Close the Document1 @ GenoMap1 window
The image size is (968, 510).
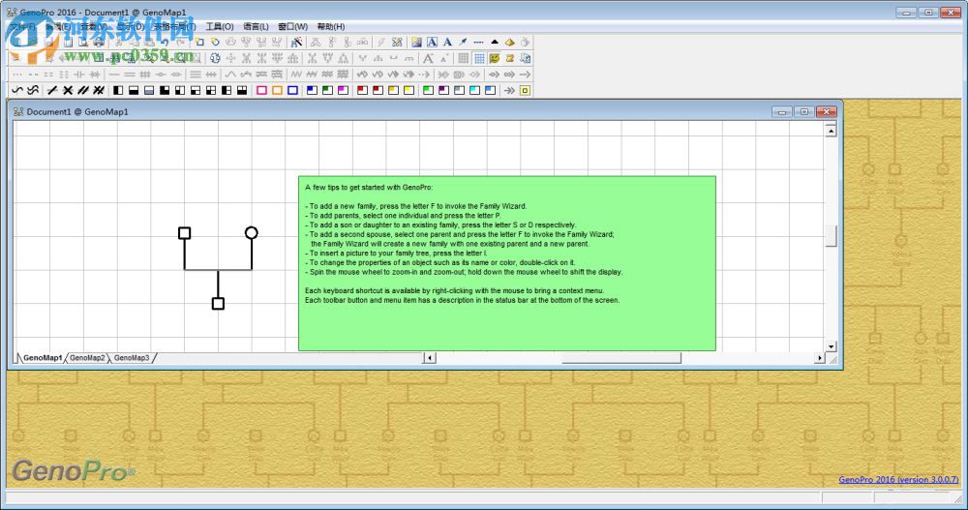click(826, 111)
